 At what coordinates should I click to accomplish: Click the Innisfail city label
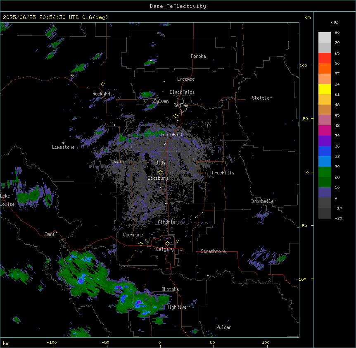pyautogui.click(x=171, y=135)
